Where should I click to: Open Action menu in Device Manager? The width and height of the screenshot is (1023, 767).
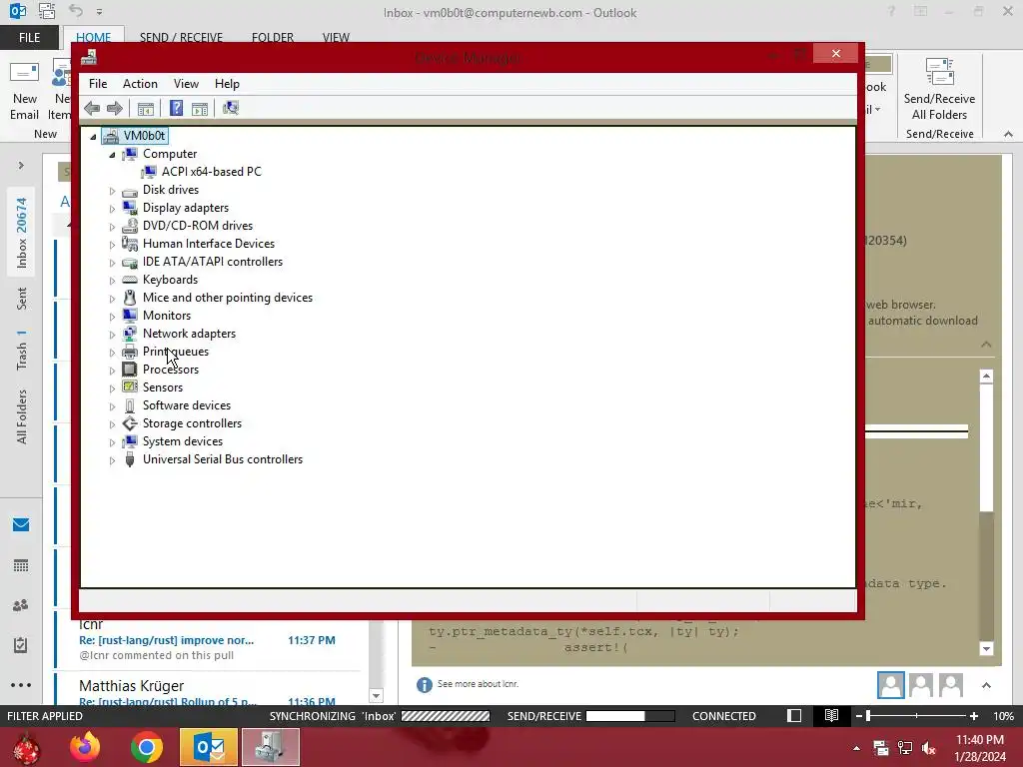(x=140, y=84)
